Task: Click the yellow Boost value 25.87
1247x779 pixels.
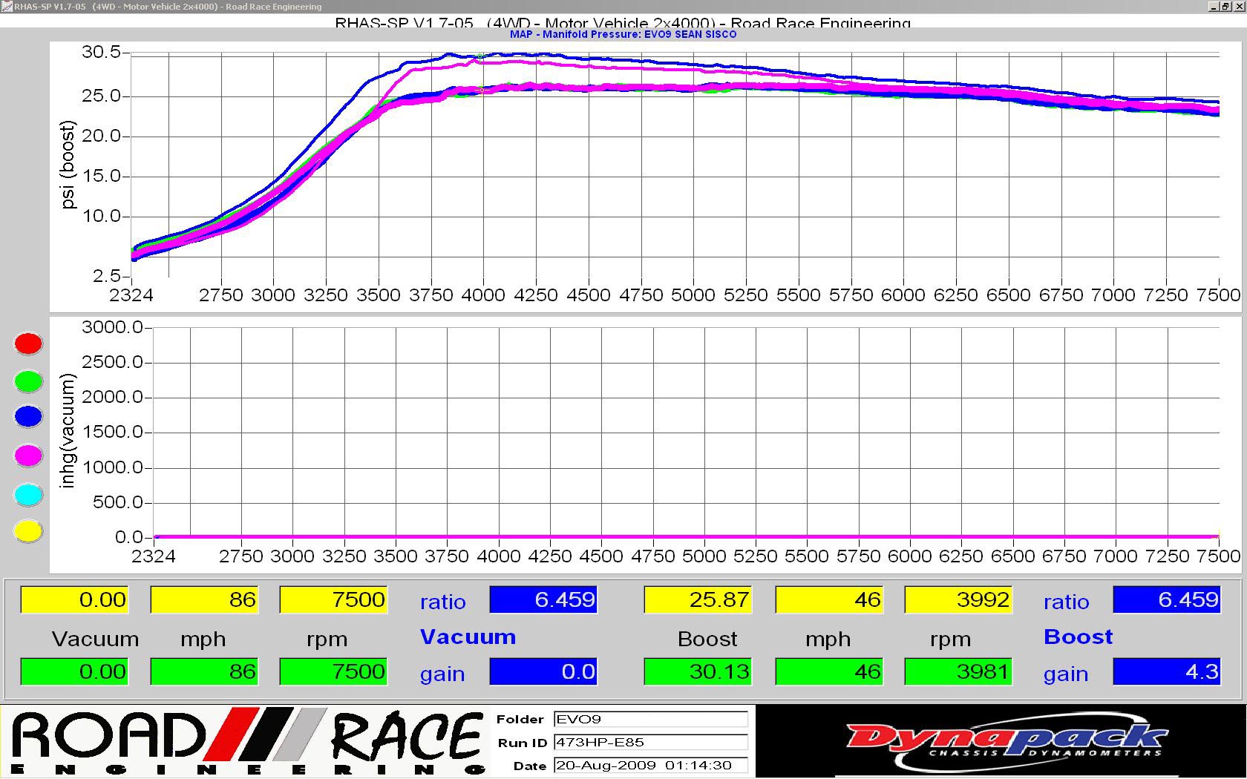Action: pos(698,599)
